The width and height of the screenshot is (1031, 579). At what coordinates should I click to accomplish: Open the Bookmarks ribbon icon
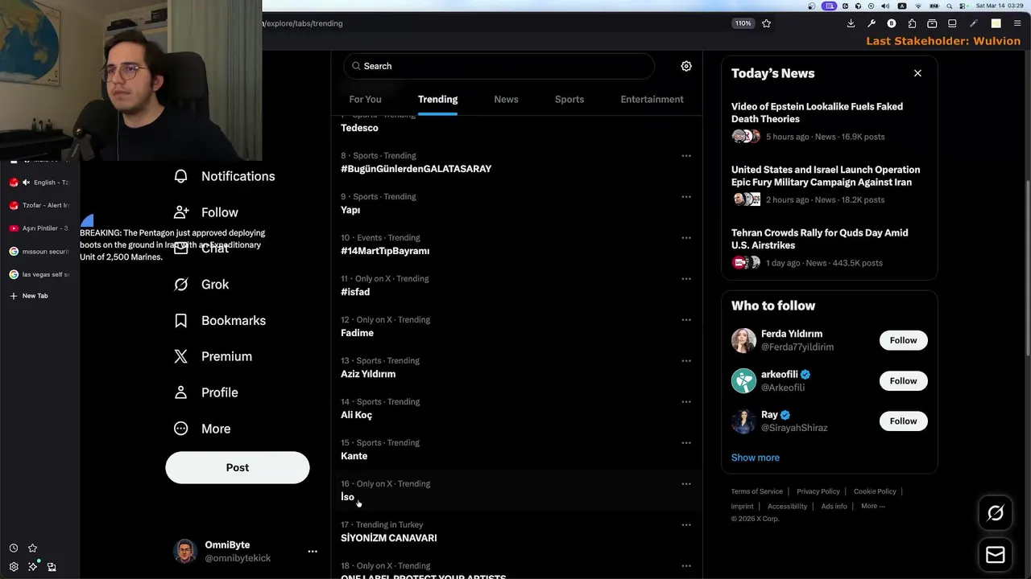(181, 321)
